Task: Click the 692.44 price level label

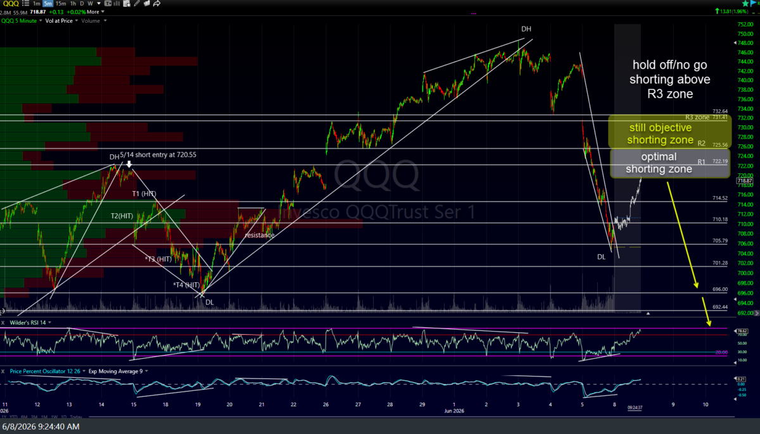Action: [x=720, y=307]
